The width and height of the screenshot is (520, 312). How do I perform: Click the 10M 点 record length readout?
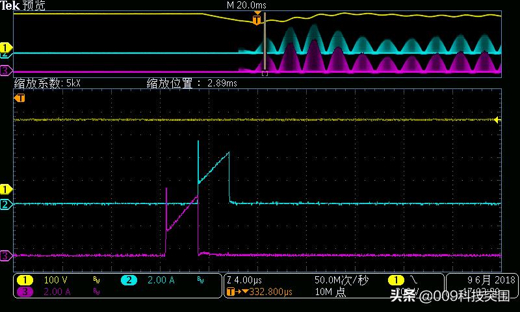pos(330,292)
